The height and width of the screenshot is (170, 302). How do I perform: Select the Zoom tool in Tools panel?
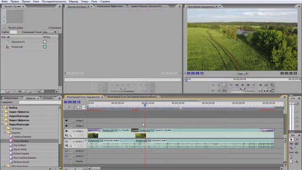296,161
